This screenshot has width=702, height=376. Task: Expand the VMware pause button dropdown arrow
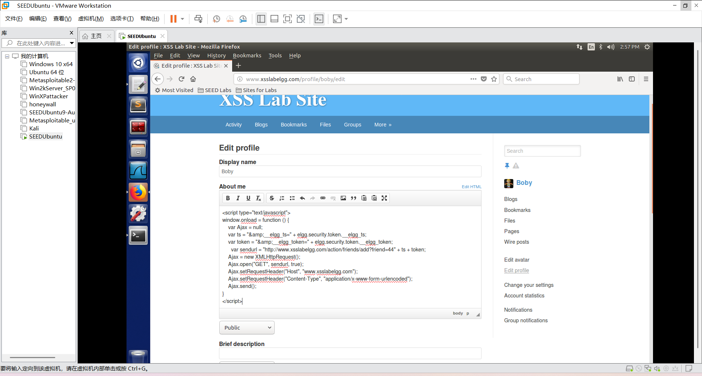pos(182,19)
